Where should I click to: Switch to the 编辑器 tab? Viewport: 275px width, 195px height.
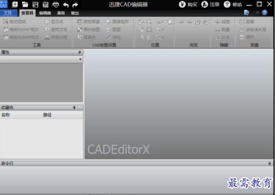click(x=45, y=13)
